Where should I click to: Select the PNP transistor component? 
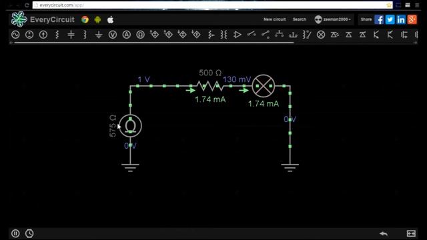390,35
